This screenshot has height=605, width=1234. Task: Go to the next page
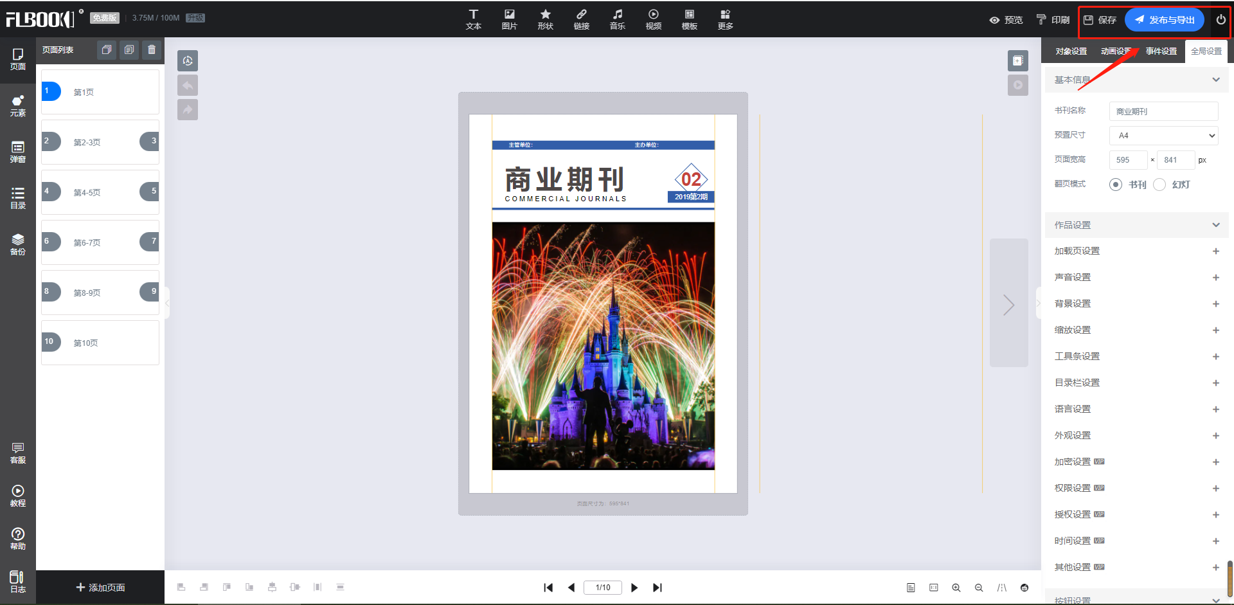pyautogui.click(x=634, y=588)
